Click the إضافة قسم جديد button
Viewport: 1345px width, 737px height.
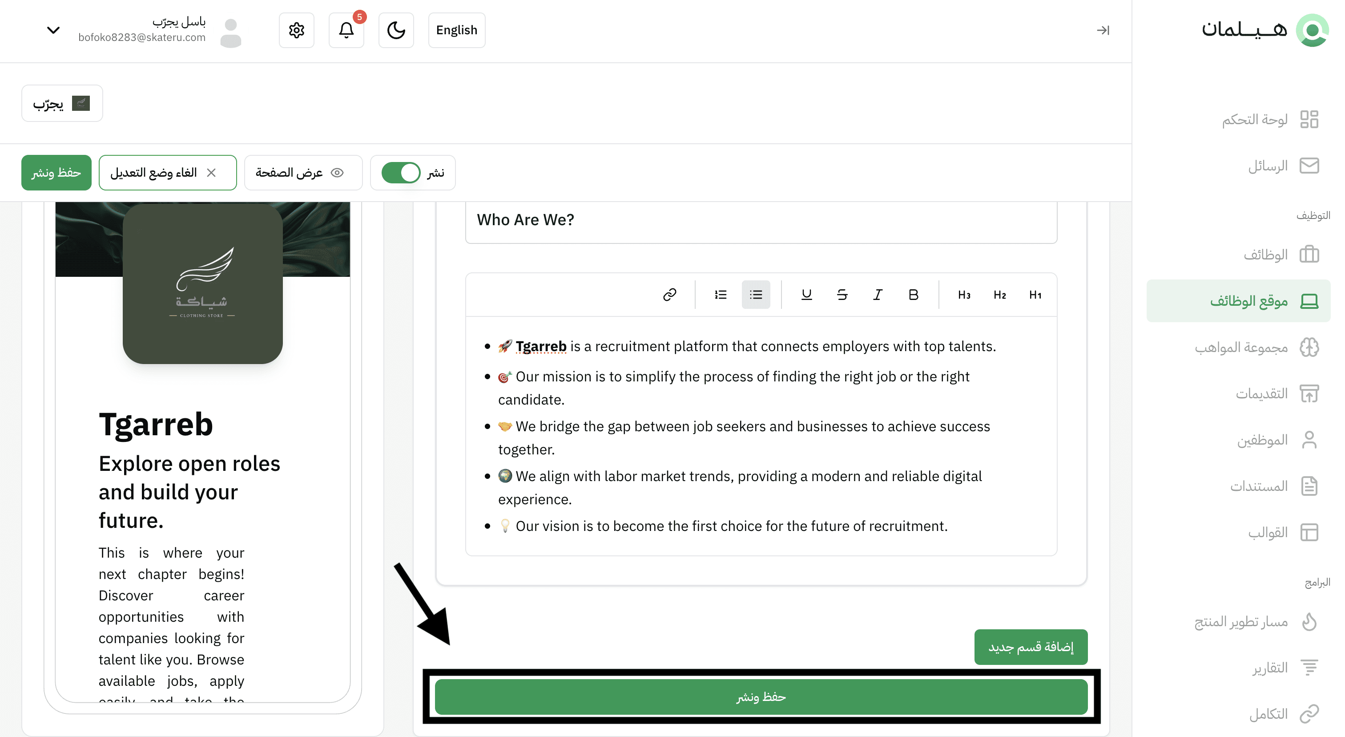pos(1030,647)
